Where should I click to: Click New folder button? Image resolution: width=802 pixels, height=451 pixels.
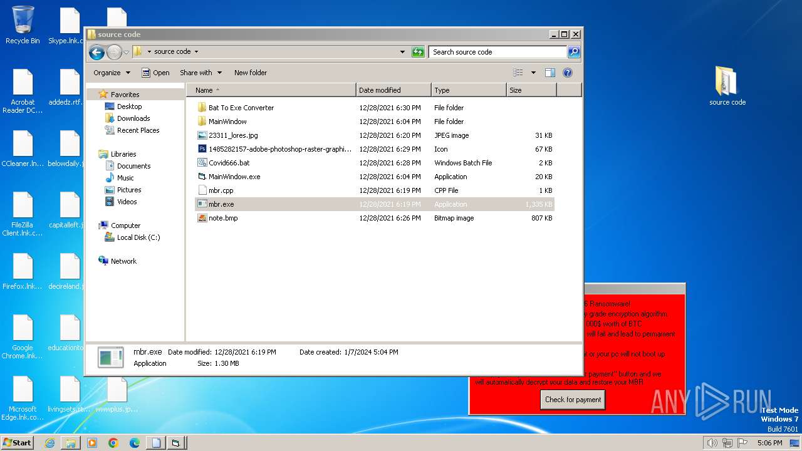pos(251,73)
